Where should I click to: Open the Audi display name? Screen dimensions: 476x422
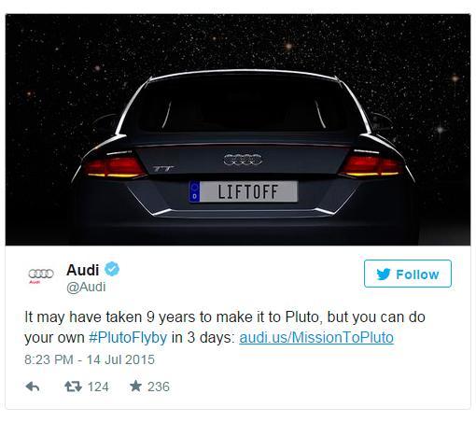pos(83,270)
